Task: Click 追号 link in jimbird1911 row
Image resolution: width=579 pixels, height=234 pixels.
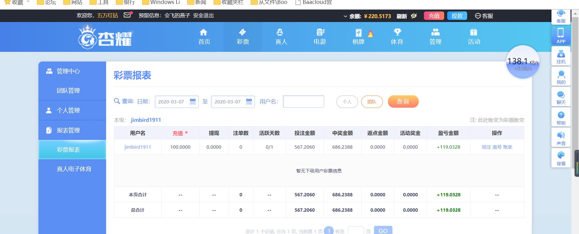Action: [497, 147]
